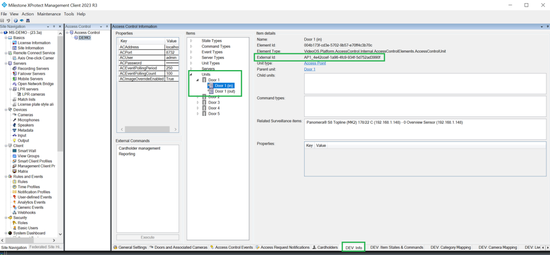Image resolution: width=550 pixels, height=255 pixels.
Task: Expand the Door 3 unit
Action: 198,103
